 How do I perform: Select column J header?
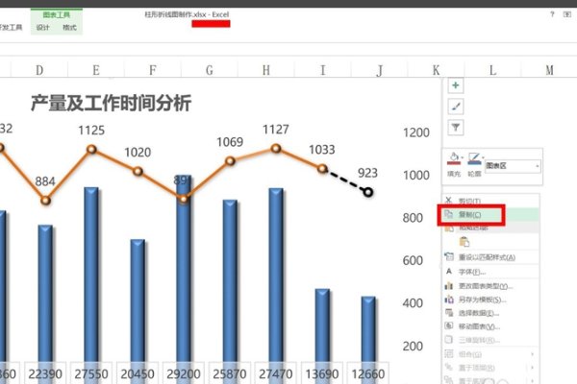point(380,70)
